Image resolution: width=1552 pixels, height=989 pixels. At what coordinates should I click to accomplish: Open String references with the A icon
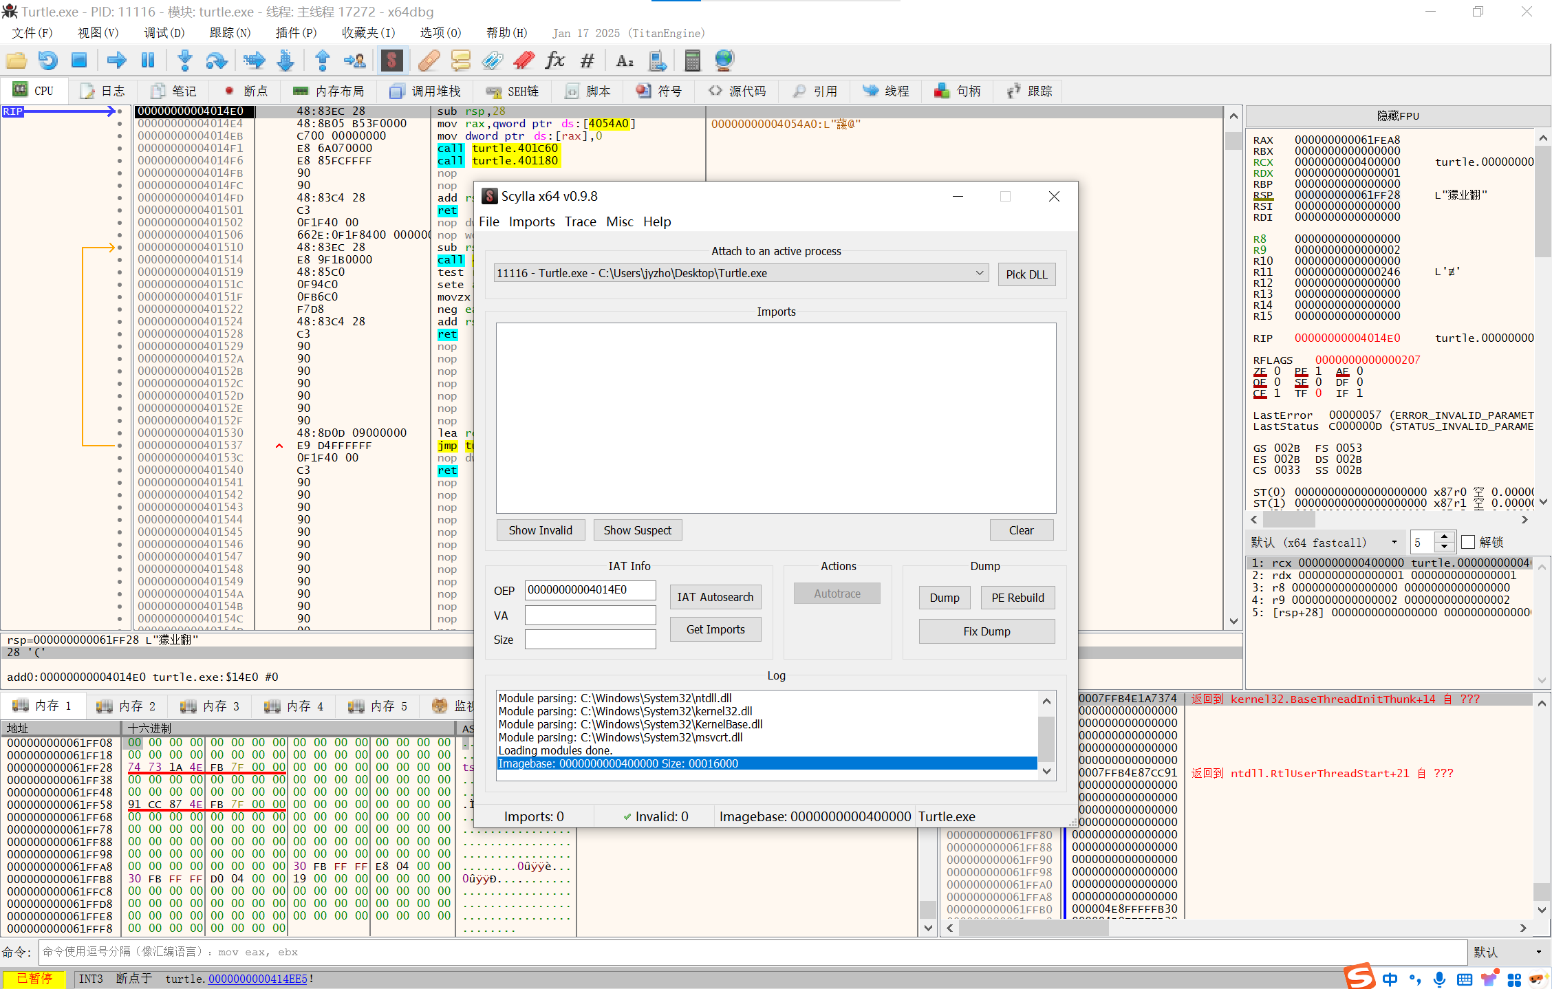point(624,61)
